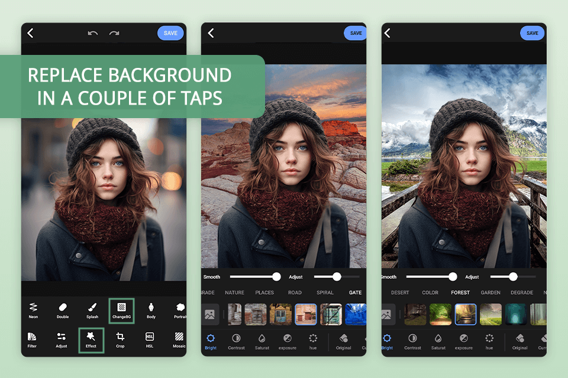The height and width of the screenshot is (378, 568).
Task: Pick the teal blue forest thumbnail
Action: [516, 314]
